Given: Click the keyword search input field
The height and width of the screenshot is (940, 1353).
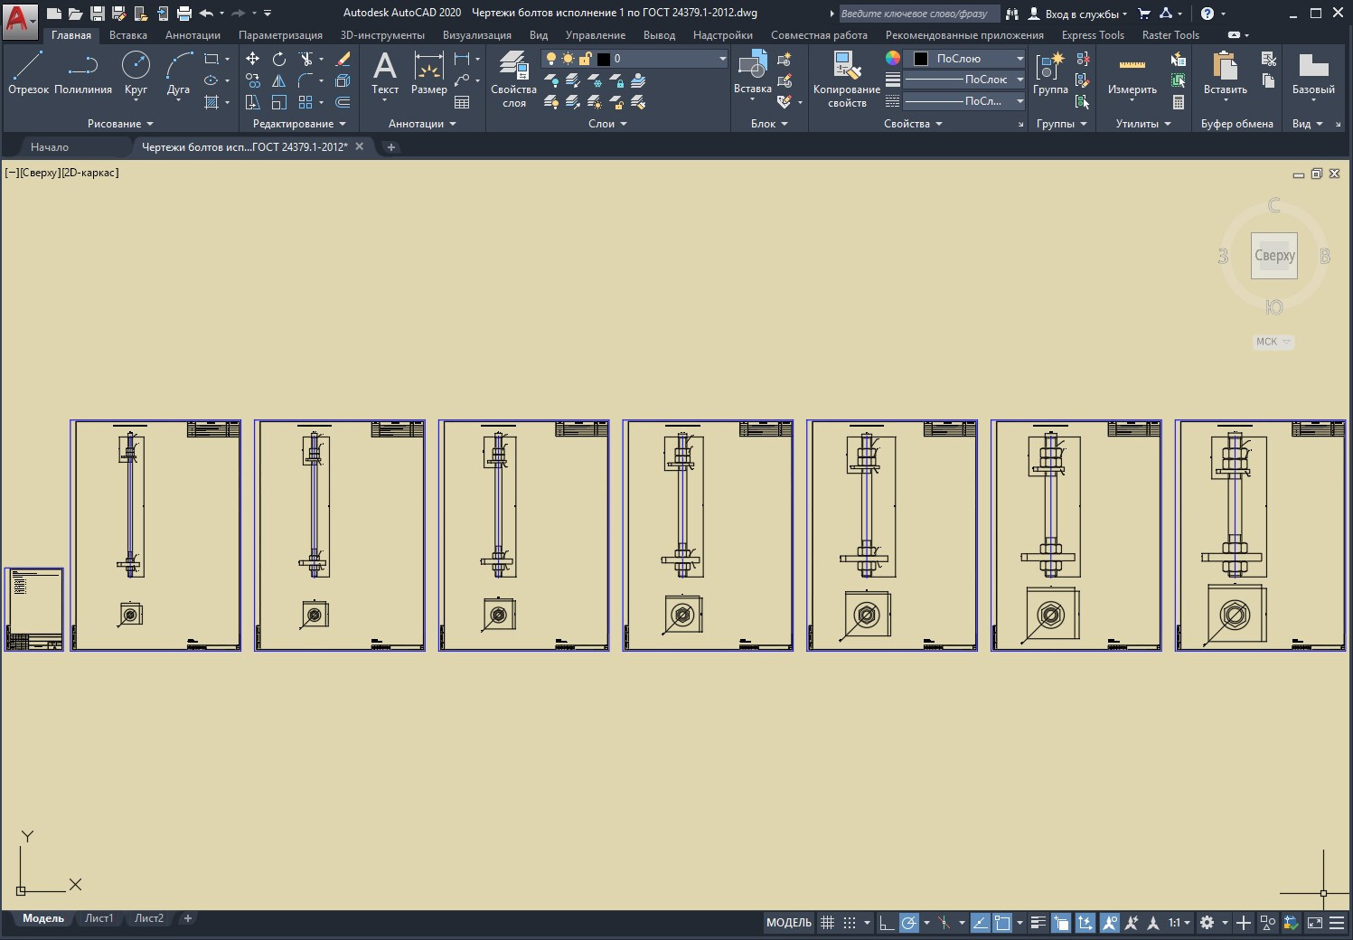Looking at the screenshot, I should (x=917, y=14).
